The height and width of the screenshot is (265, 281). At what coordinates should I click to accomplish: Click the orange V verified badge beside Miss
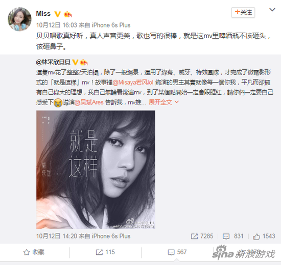coord(57,14)
